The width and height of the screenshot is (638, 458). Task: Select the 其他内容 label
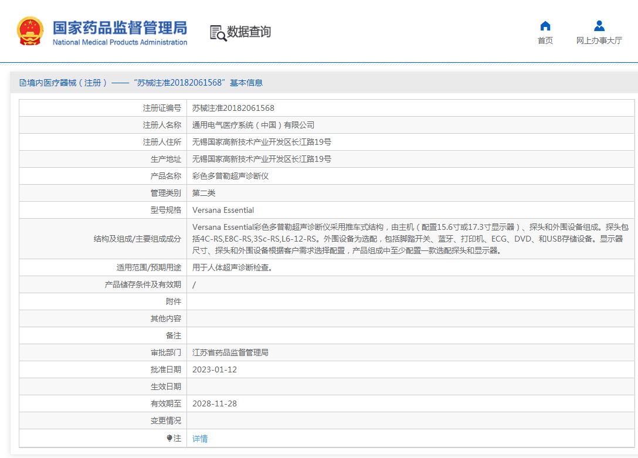click(165, 319)
